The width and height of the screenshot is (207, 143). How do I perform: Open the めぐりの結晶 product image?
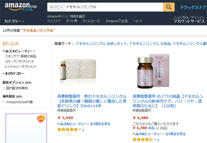pos(153,71)
